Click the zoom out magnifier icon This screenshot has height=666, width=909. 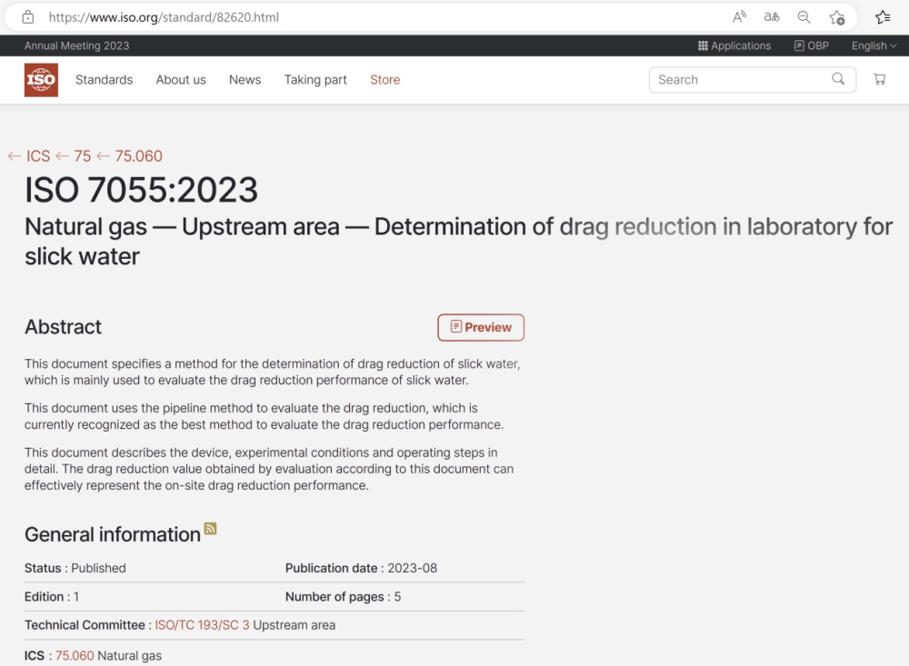804,17
